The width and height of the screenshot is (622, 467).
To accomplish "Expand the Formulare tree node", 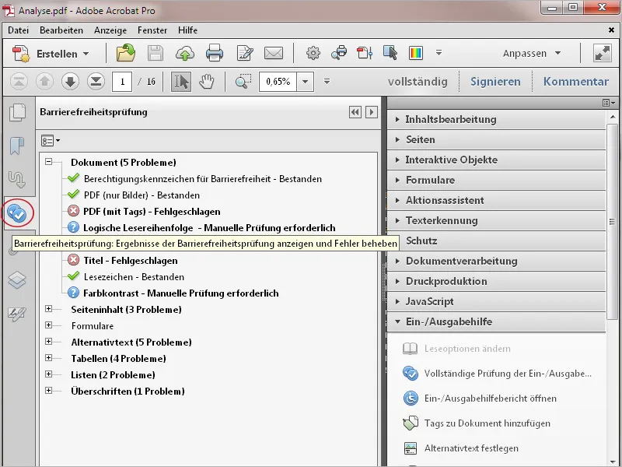I will pos(48,325).
